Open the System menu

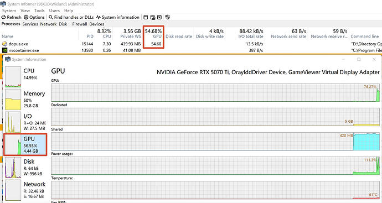pos(9,11)
